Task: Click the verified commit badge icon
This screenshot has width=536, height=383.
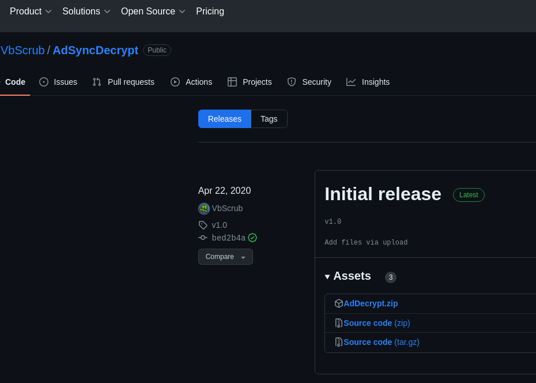Action: tap(252, 238)
